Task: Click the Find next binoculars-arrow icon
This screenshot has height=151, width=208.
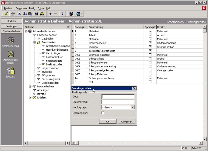Action: [42, 14]
